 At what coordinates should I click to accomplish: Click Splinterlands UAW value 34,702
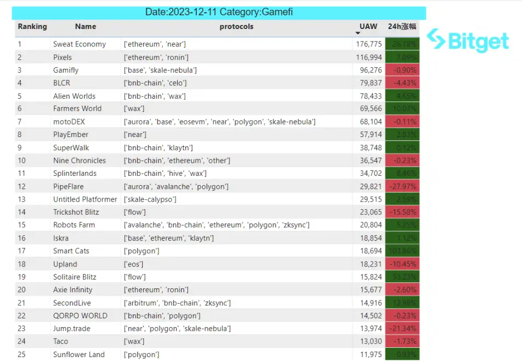371,173
